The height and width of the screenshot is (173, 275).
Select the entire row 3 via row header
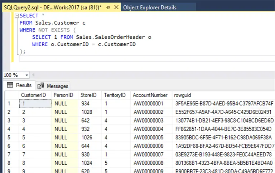[x=11, y=120]
